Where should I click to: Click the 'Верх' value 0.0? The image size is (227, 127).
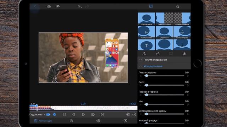187,82
